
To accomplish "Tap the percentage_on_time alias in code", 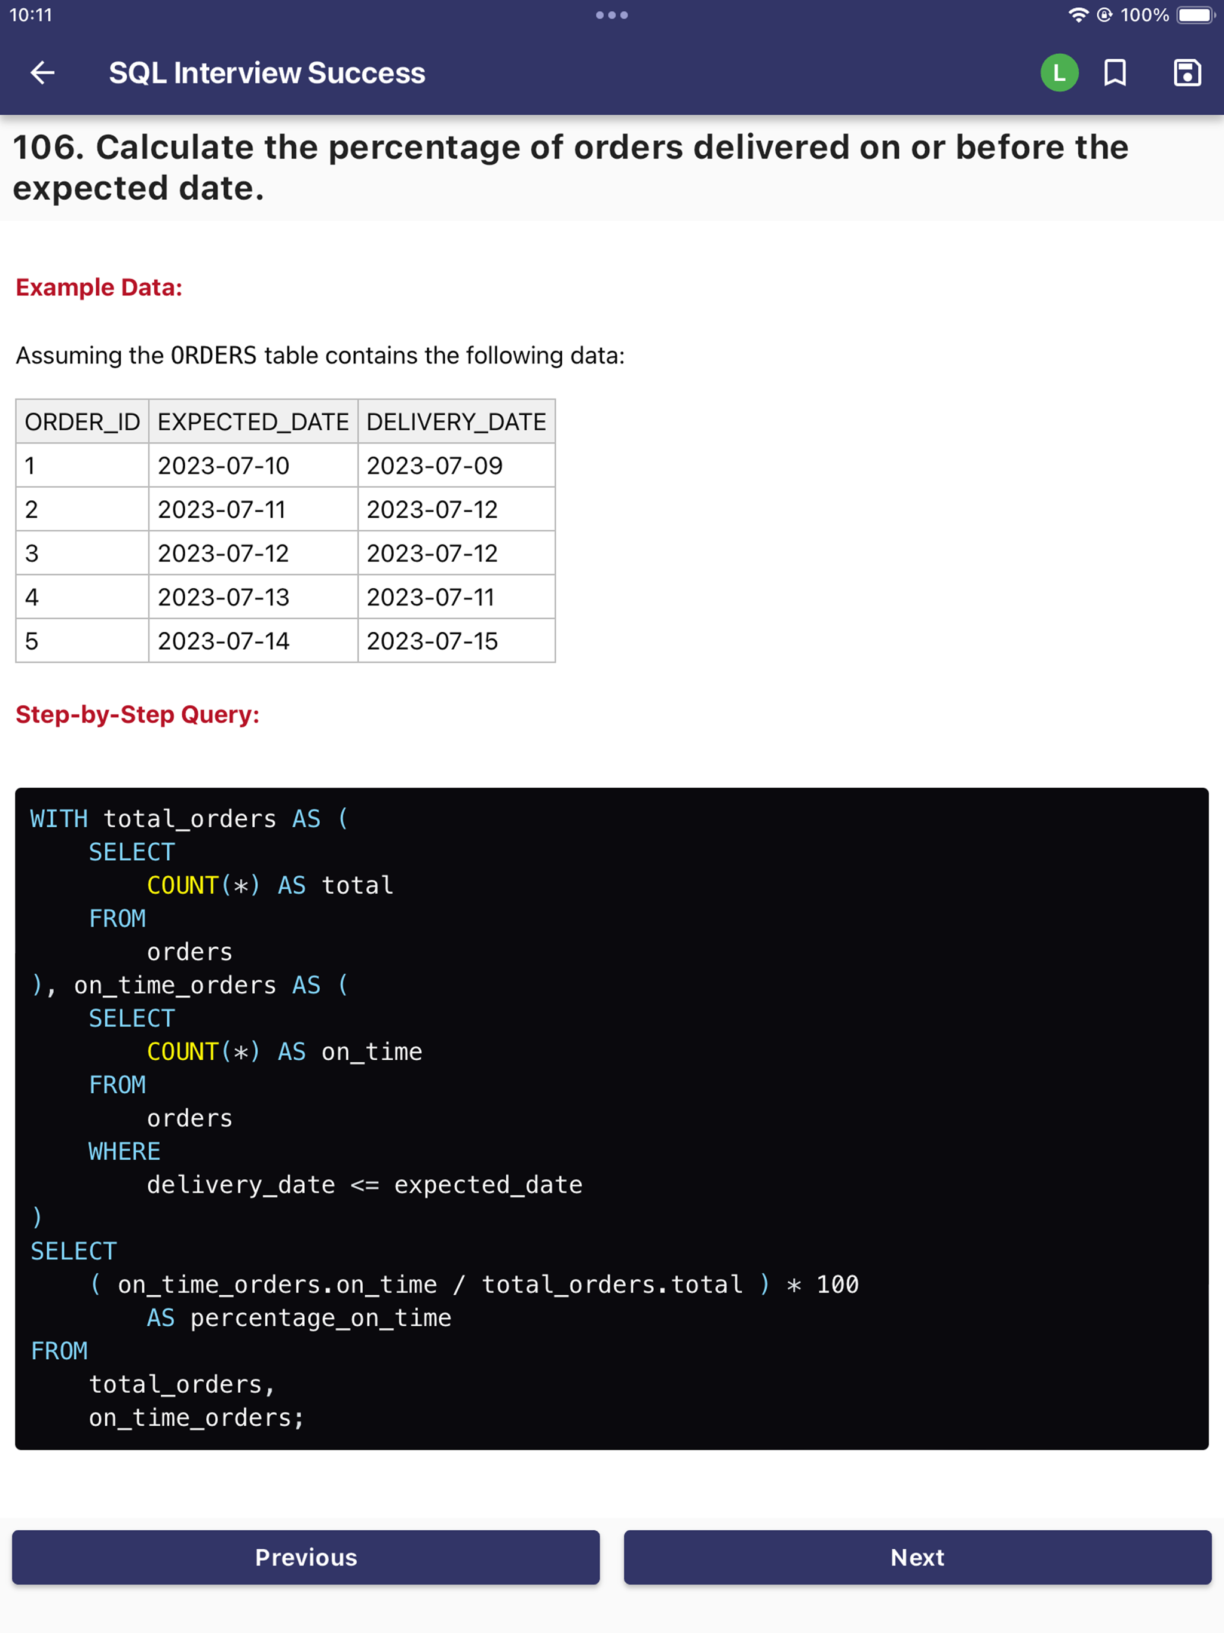I will click(320, 1318).
